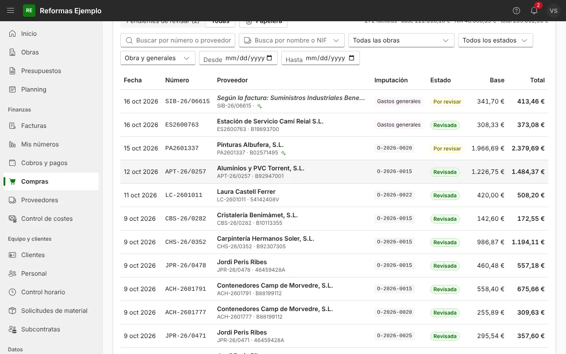Go to Facturas section

(51, 126)
